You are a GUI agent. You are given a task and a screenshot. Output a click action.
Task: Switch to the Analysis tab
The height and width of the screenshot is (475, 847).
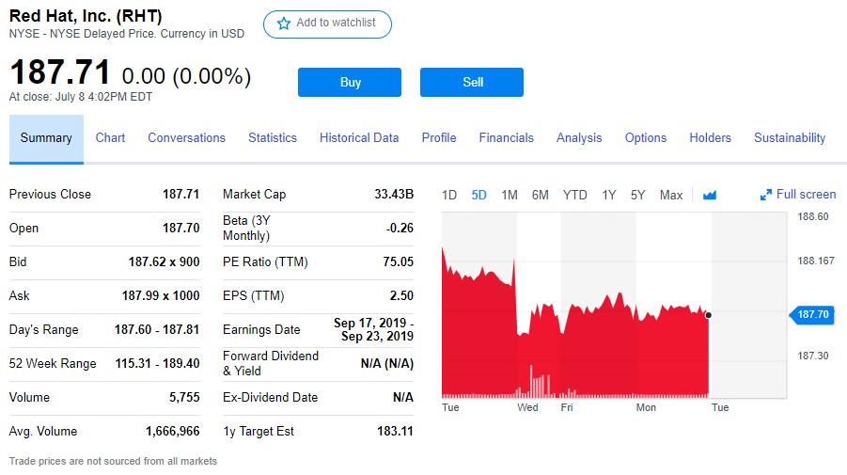click(x=579, y=138)
